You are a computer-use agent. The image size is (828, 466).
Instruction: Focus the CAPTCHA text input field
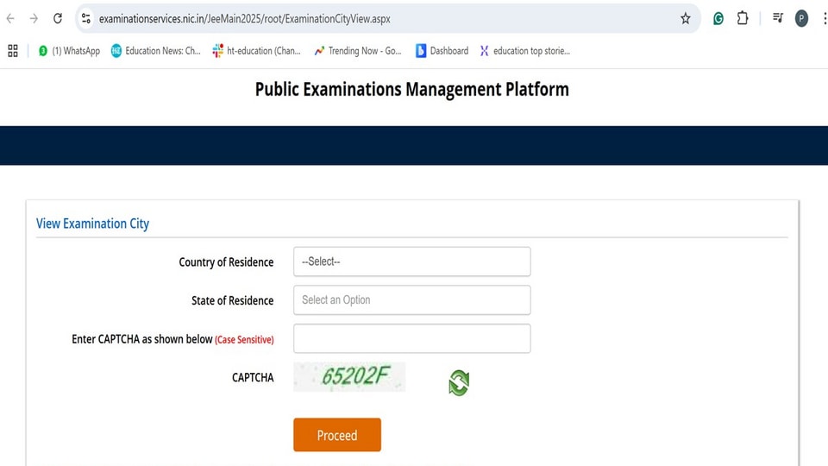[412, 338]
